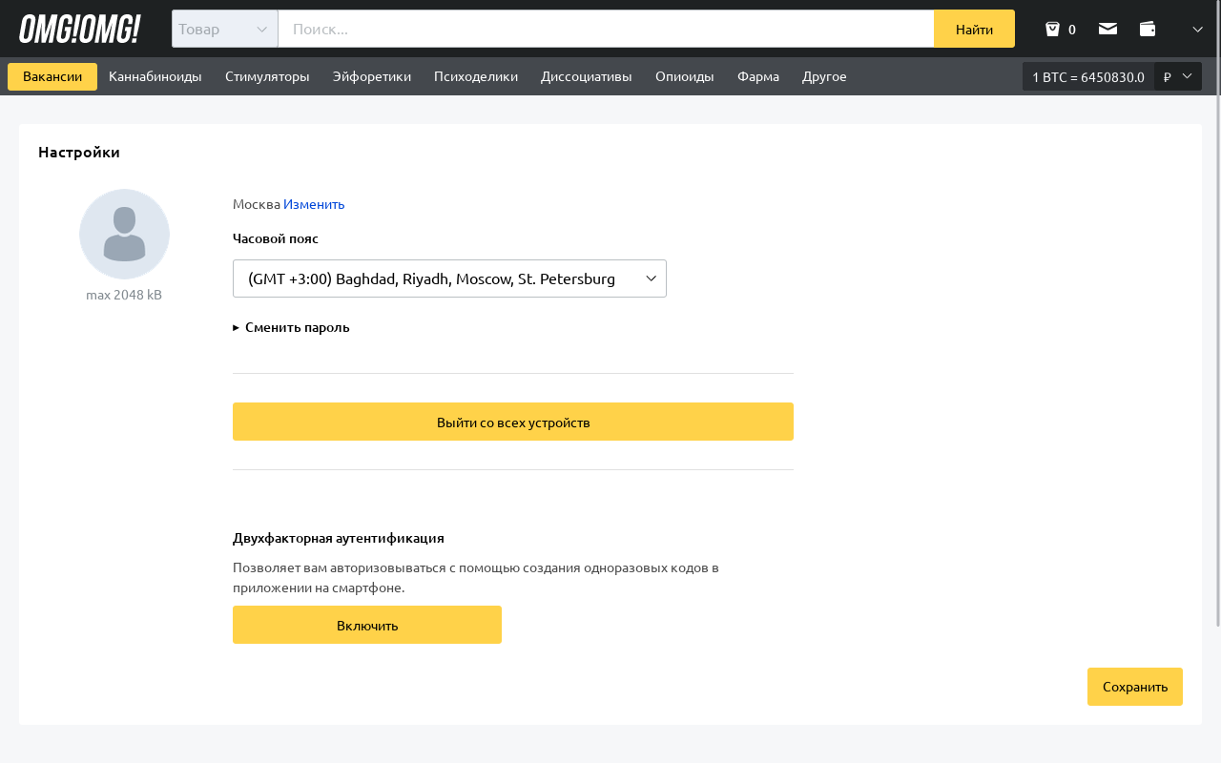Open the Фарма menu item
This screenshot has width=1221, height=763.
pos(758,76)
